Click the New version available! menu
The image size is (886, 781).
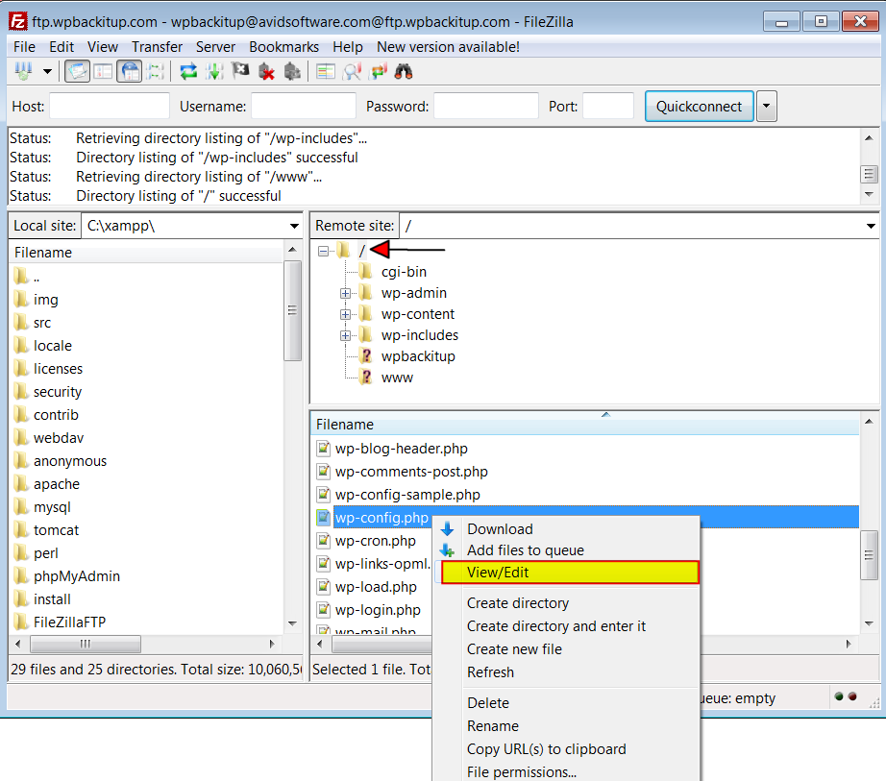click(x=448, y=47)
